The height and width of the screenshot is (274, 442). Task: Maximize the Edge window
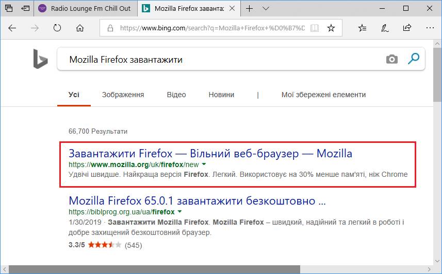406,8
